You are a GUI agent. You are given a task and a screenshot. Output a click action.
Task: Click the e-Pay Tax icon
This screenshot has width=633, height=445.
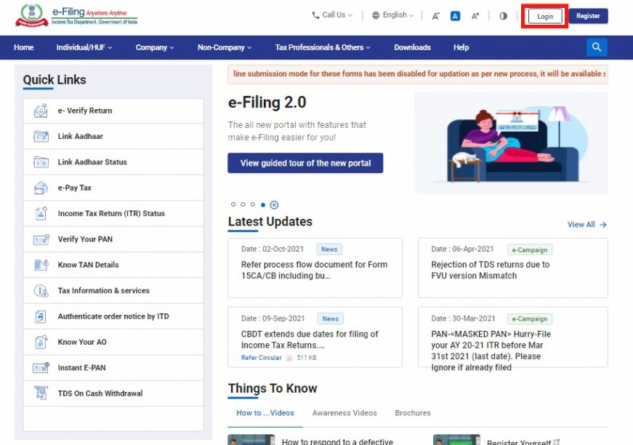click(41, 188)
